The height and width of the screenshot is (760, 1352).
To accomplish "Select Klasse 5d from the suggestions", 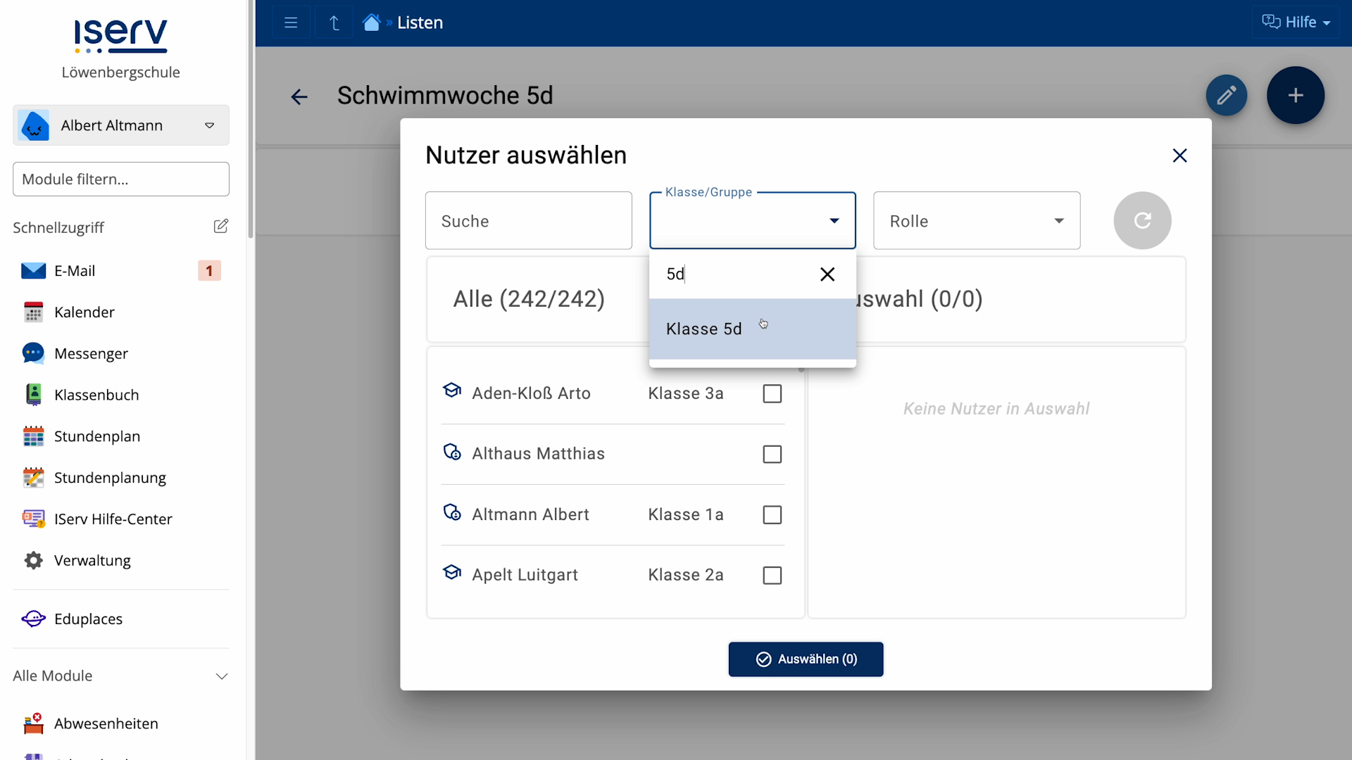I will pyautogui.click(x=704, y=328).
